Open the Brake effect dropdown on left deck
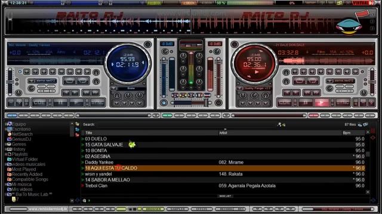 [113, 89]
